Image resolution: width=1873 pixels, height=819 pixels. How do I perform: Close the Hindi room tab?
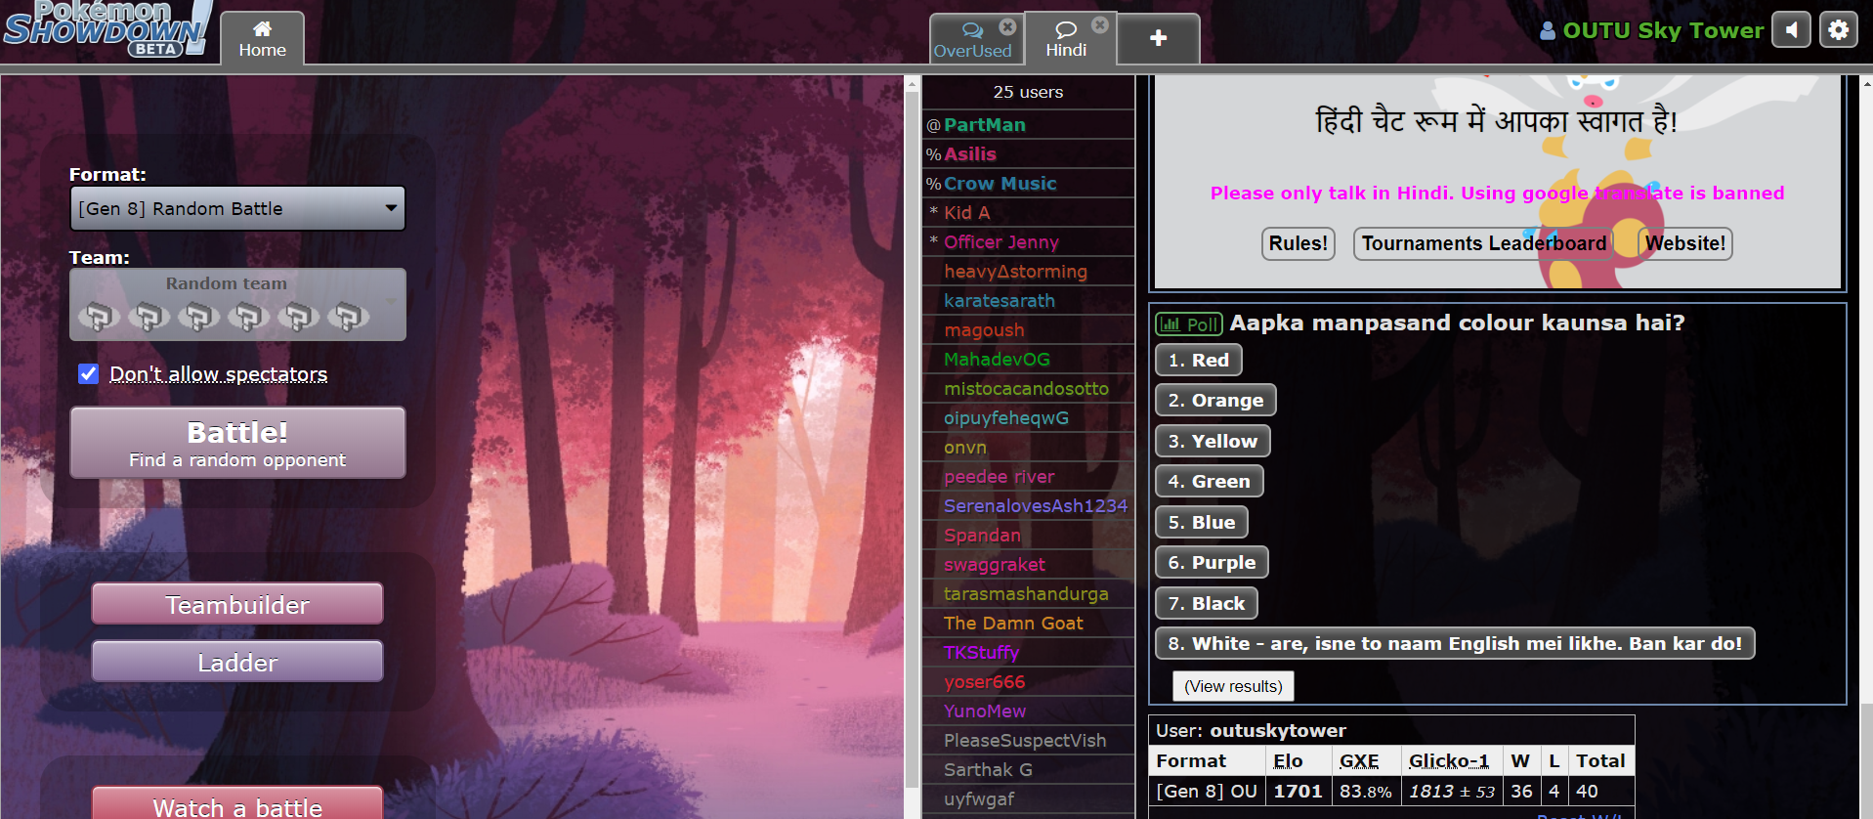coord(1100,24)
